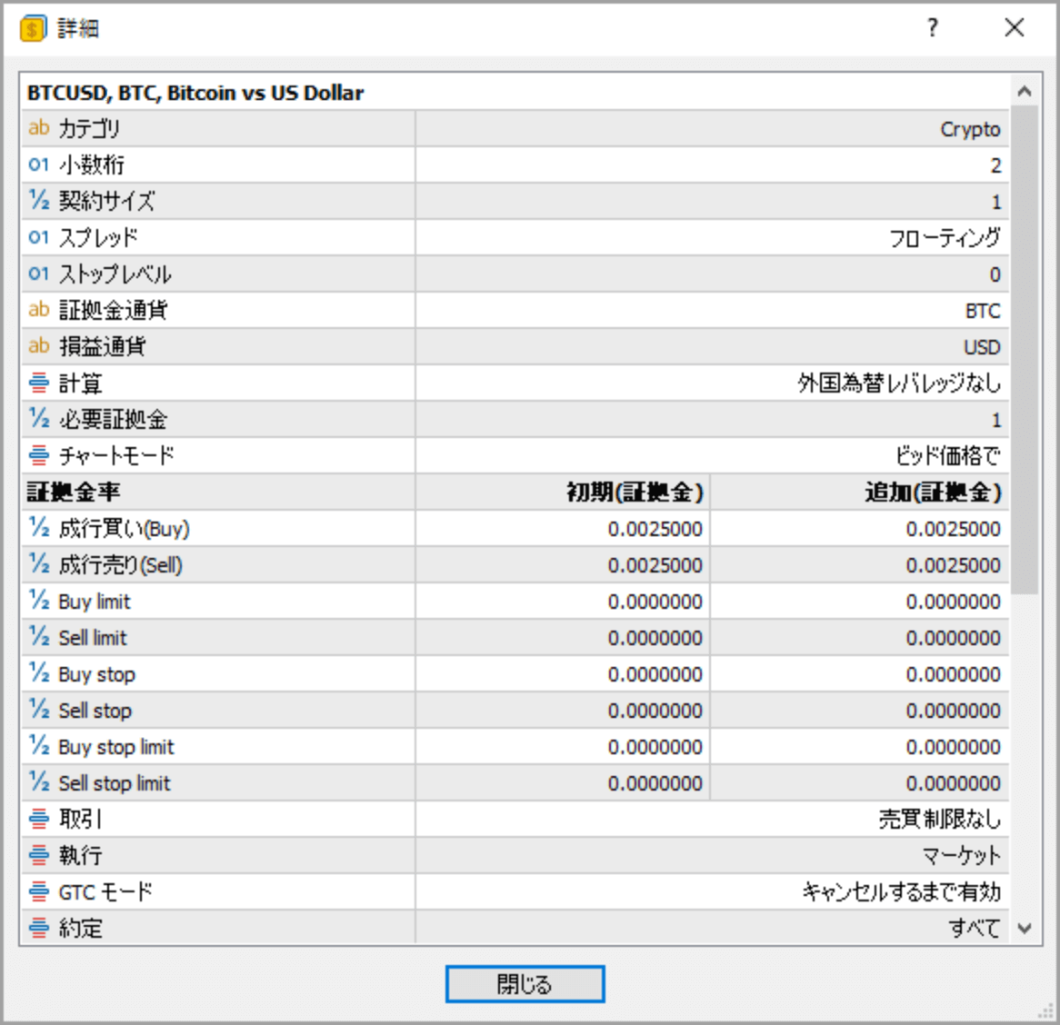Click the list icon beside 約定

pos(38,929)
